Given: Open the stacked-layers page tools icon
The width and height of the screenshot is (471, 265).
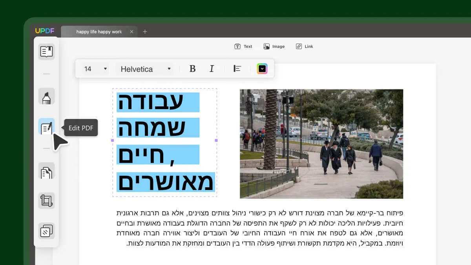Looking at the screenshot, I should 46,231.
